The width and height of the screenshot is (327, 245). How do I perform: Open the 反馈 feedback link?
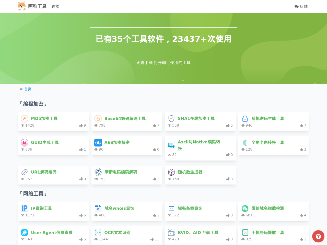pos(301,6)
